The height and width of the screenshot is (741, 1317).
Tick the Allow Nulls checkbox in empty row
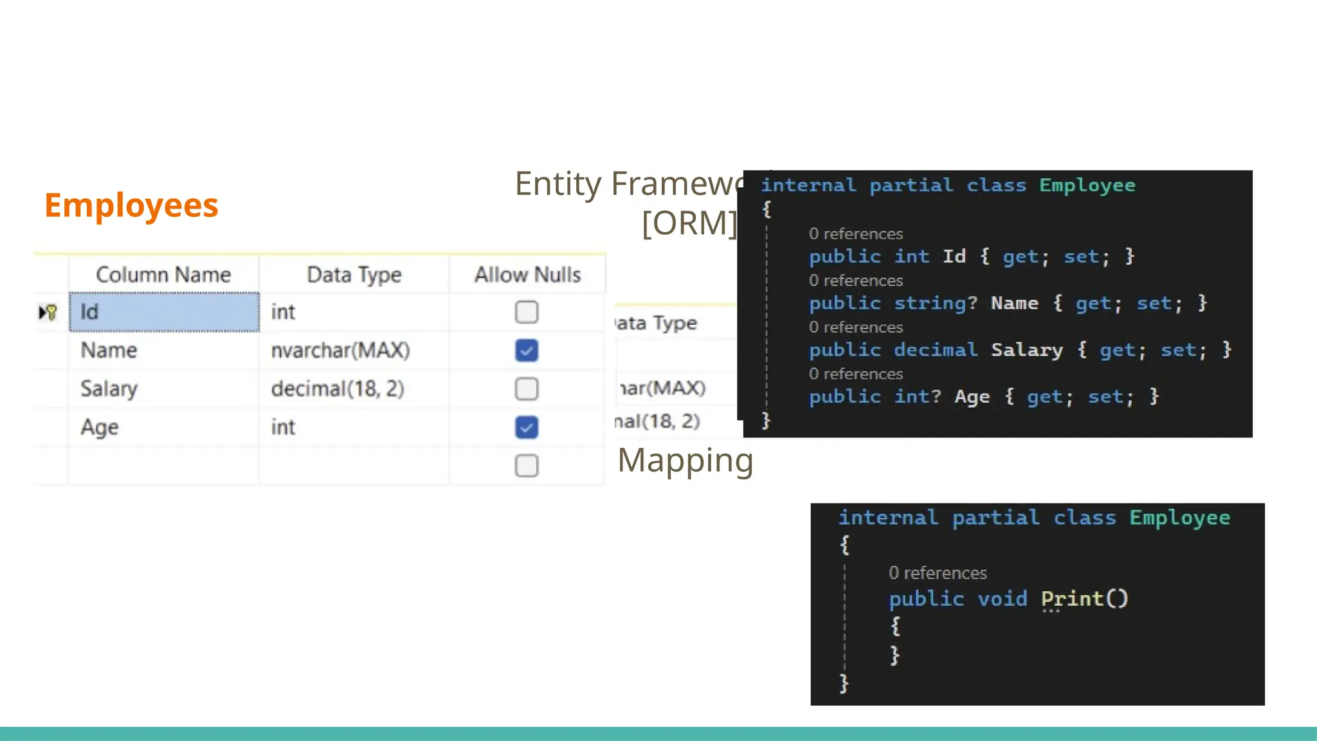527,466
